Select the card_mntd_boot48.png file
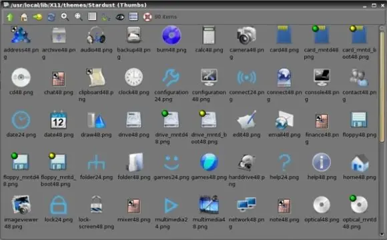Image resolution: width=387 pixels, height=240 pixels. click(x=359, y=35)
